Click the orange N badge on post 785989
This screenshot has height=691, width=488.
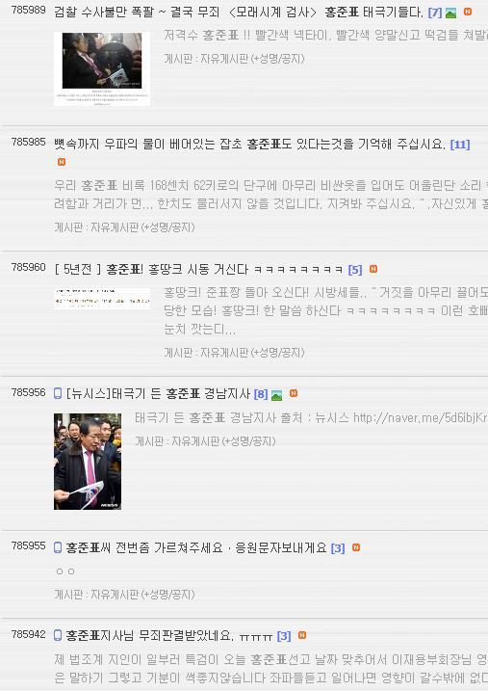click(468, 12)
